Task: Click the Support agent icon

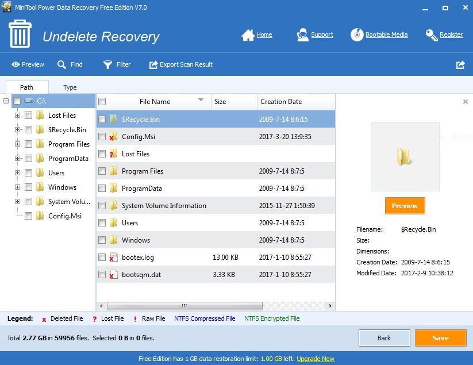Action: (302, 35)
